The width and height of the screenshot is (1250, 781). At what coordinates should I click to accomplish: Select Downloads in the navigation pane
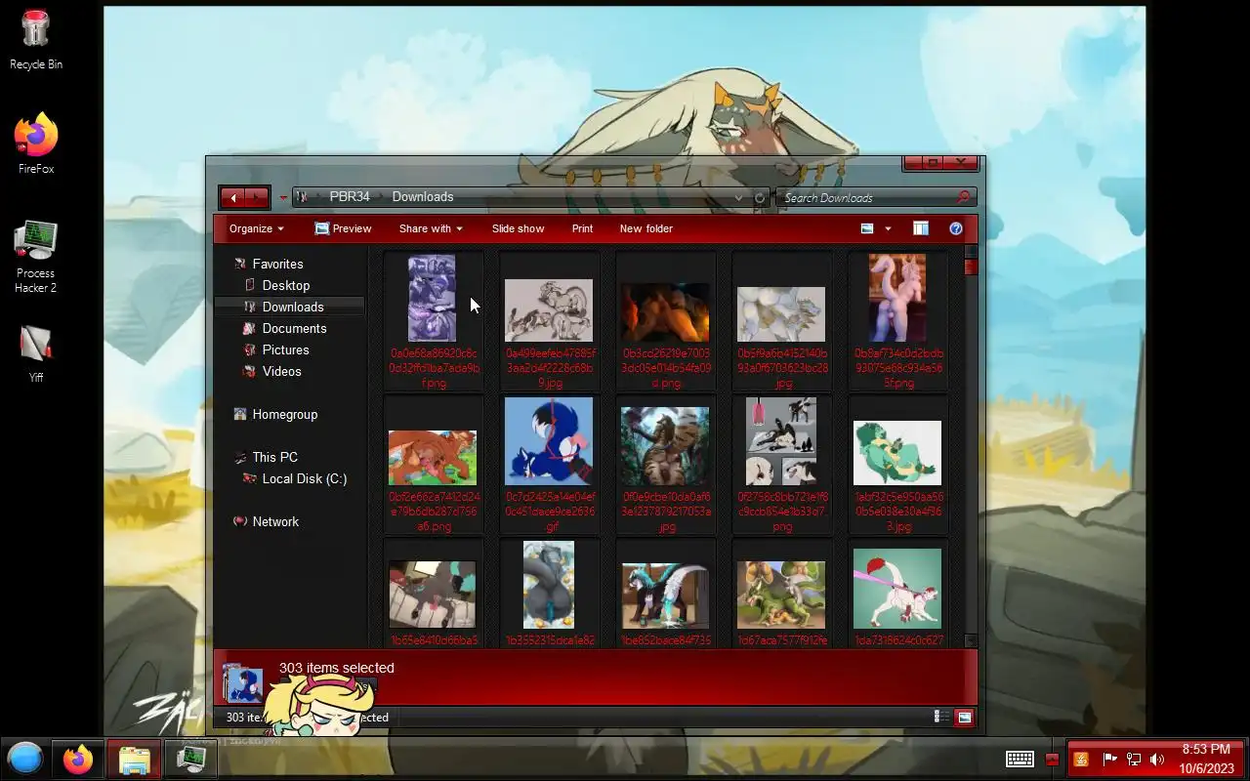pos(292,307)
